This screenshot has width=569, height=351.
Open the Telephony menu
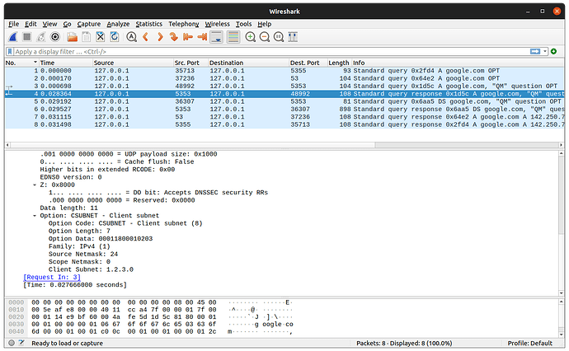coord(184,24)
